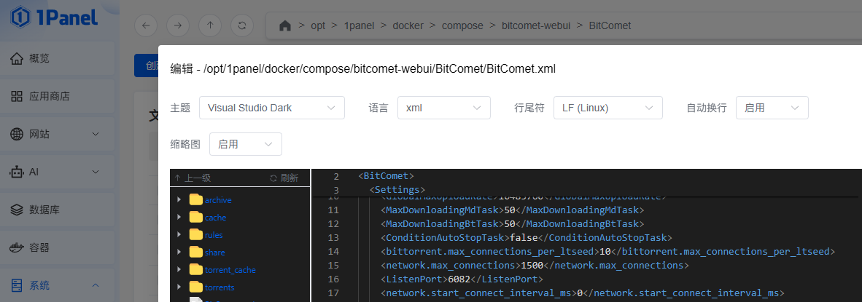The width and height of the screenshot is (862, 302).
Task: Click the up directory arrow button
Action: pos(210,25)
